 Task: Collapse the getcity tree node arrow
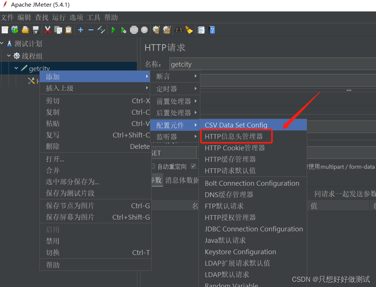tap(16, 68)
